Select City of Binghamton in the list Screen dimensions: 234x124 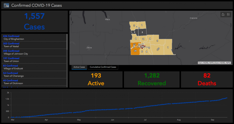point(34,37)
